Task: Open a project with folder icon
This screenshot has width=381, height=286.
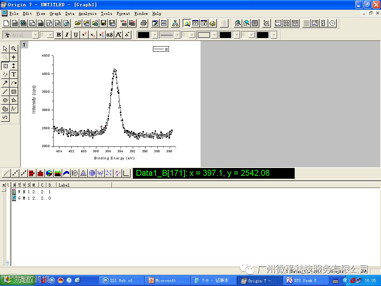Action: pyautogui.click(x=78, y=23)
